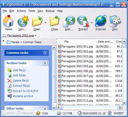
Task: Open the Tools menu
Action: pos(31,11)
